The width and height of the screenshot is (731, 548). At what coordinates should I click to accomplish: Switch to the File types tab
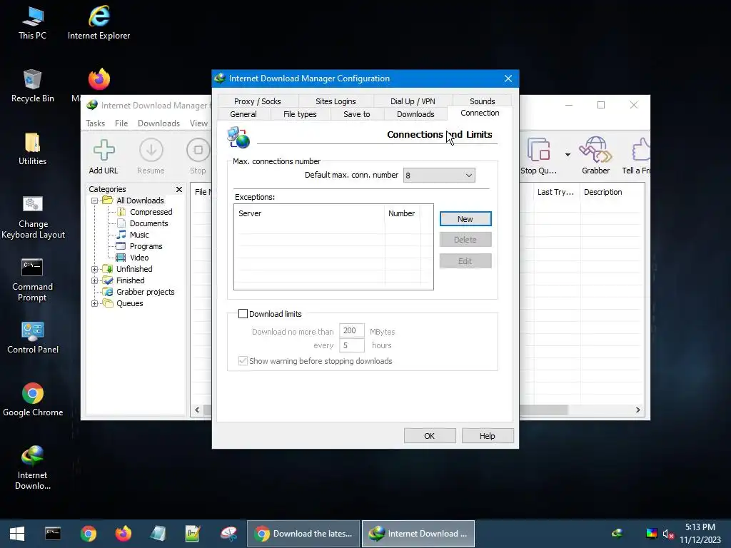[x=300, y=114]
